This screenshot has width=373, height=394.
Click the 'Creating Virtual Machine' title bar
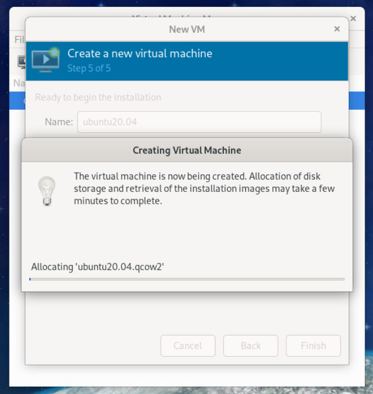[187, 150]
